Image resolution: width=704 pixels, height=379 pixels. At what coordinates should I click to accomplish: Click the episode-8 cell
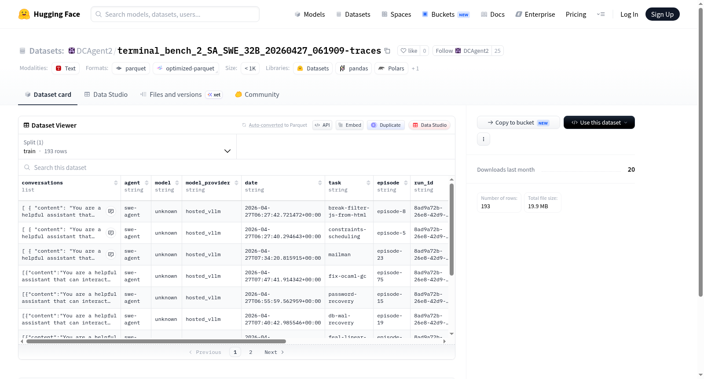(392, 211)
